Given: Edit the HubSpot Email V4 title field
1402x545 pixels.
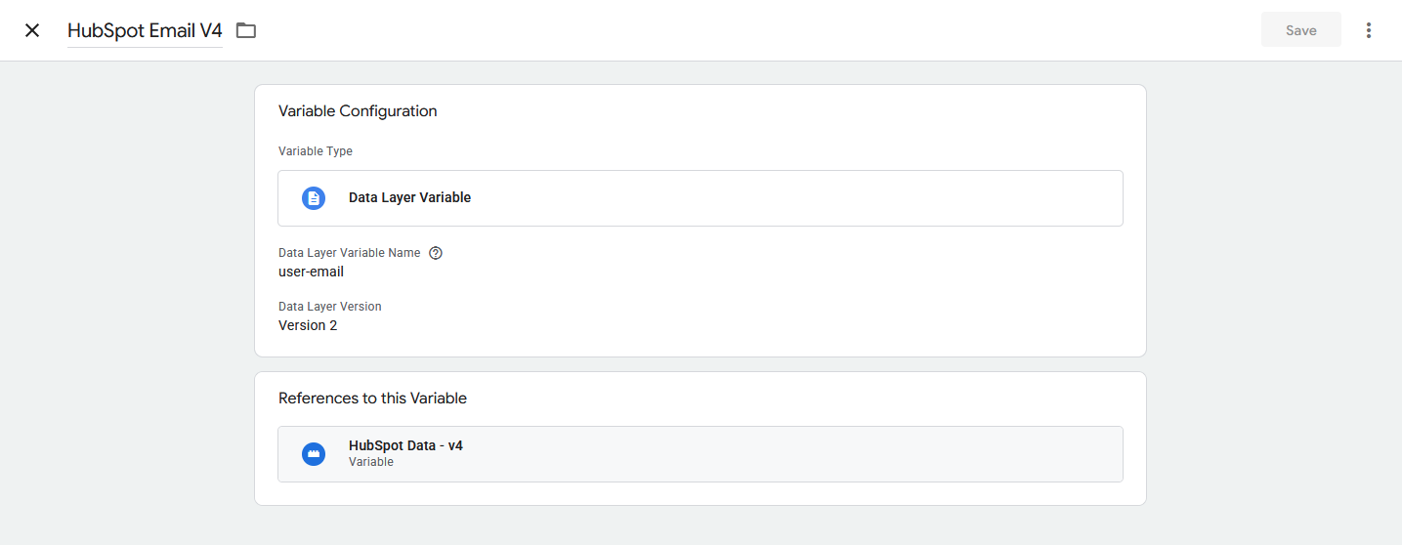Looking at the screenshot, I should coord(145,30).
